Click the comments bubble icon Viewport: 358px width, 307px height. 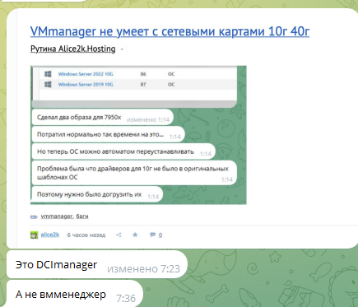(x=152, y=235)
